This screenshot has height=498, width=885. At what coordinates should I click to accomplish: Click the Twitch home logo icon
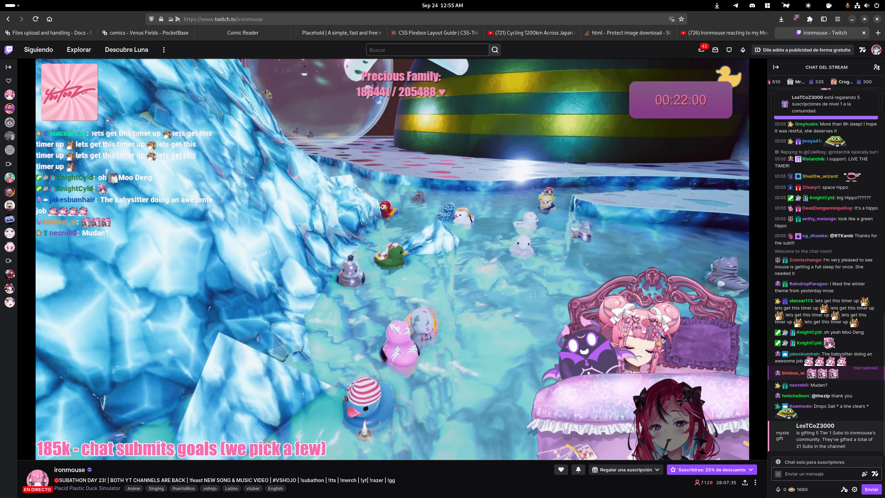(x=9, y=50)
